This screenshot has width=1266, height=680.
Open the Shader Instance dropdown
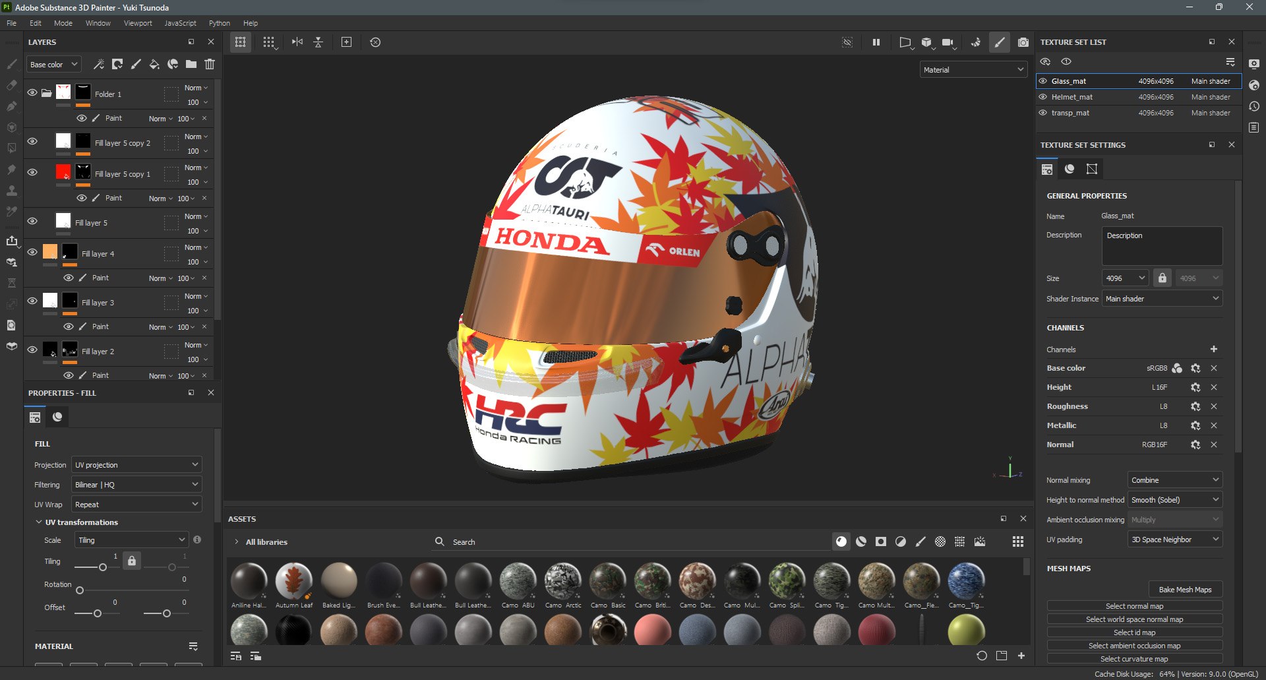[x=1162, y=299]
